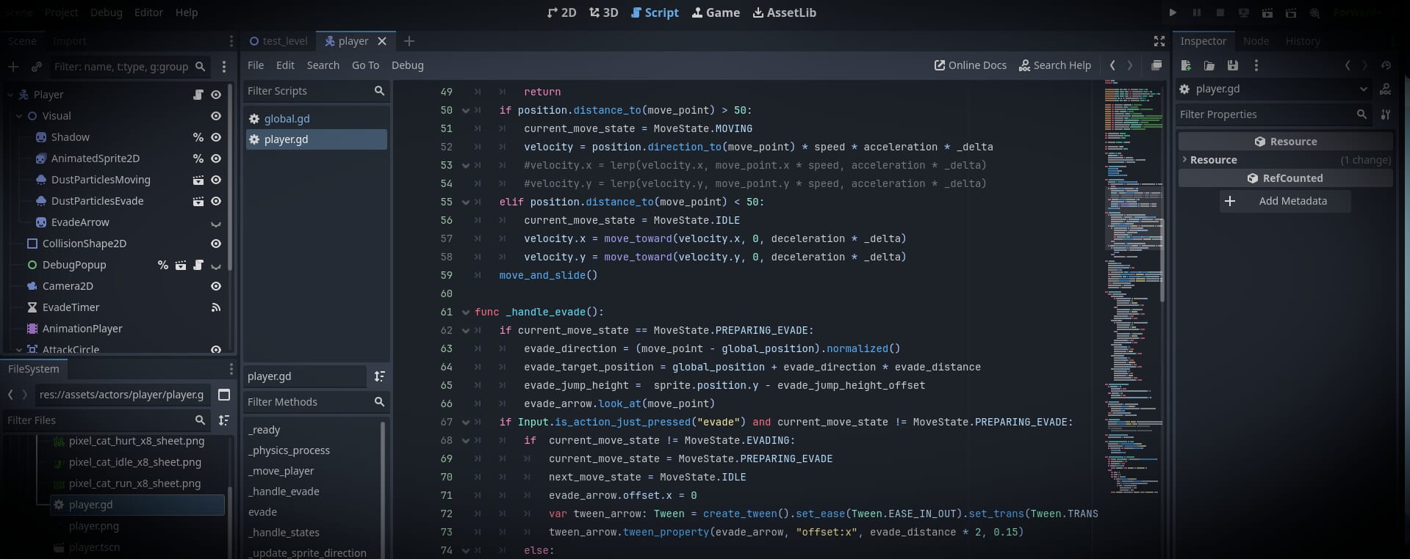Collapse the Visual node in scene tree
Screen dimensions: 1410x559
click(x=19, y=116)
